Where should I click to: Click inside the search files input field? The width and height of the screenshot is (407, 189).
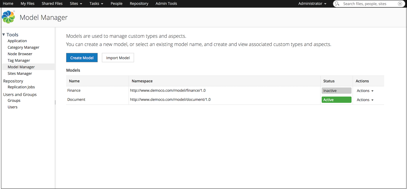click(369, 4)
